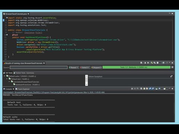Click the icon at Failure Exception header's right
This screenshot has height=134, width=179.
tap(172, 76)
